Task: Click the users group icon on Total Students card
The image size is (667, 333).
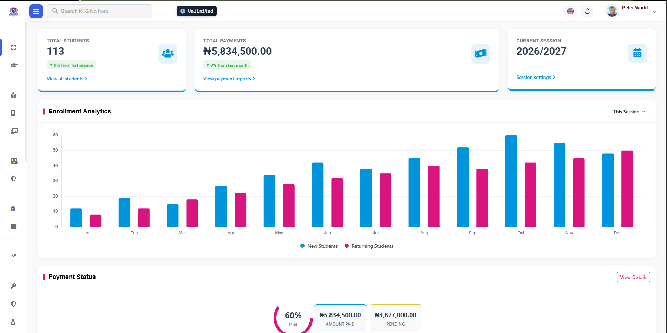Action: point(168,54)
